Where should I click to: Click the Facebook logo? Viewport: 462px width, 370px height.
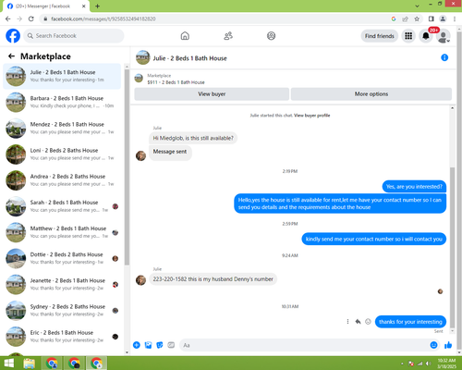(x=13, y=36)
